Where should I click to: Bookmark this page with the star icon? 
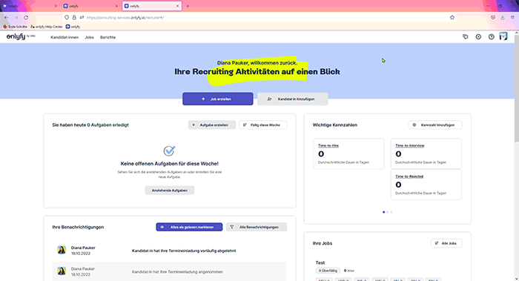[x=452, y=18]
